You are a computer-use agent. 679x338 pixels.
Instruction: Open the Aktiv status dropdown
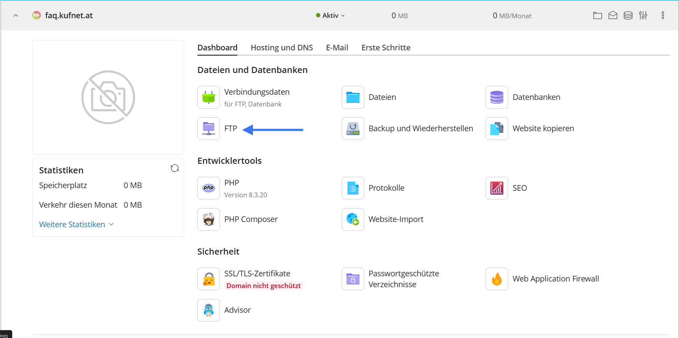(x=330, y=16)
